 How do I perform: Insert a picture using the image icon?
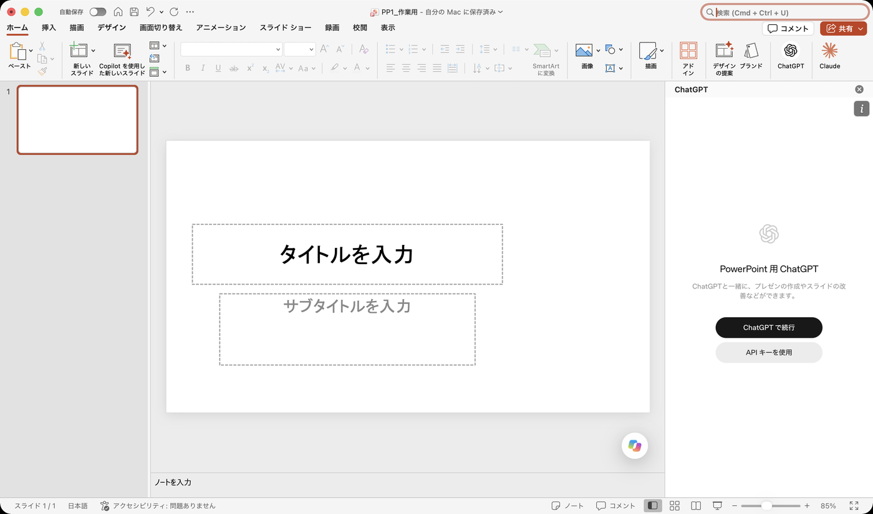tap(584, 50)
